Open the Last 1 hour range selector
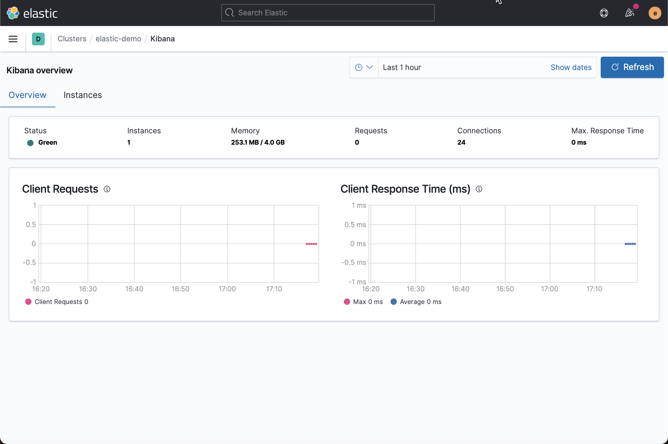Screen dimensions: 668x444 pos(402,67)
